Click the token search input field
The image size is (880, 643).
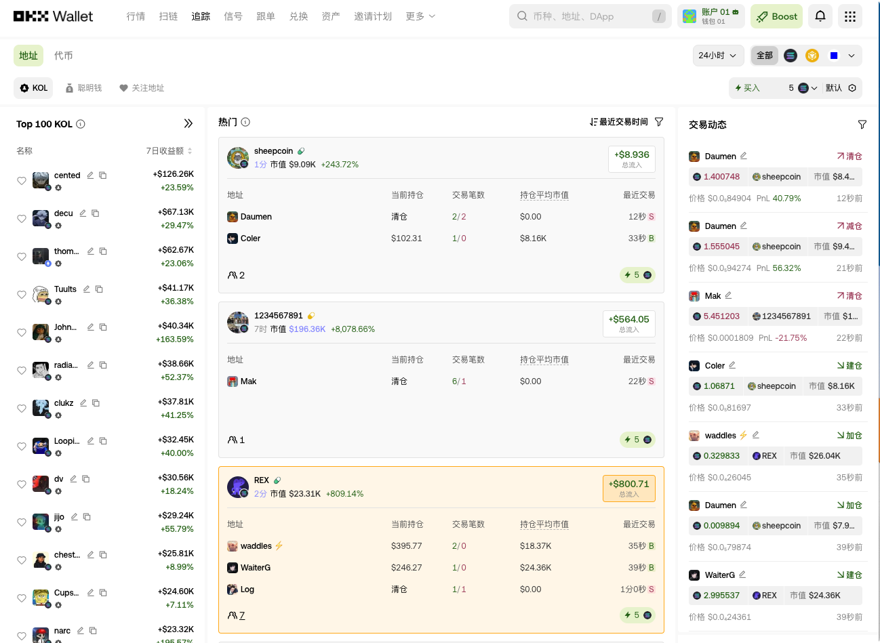[590, 16]
